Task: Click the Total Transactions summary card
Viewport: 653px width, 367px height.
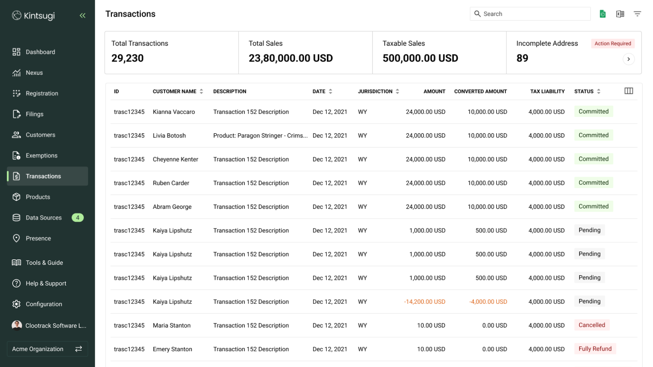Action: click(x=172, y=53)
